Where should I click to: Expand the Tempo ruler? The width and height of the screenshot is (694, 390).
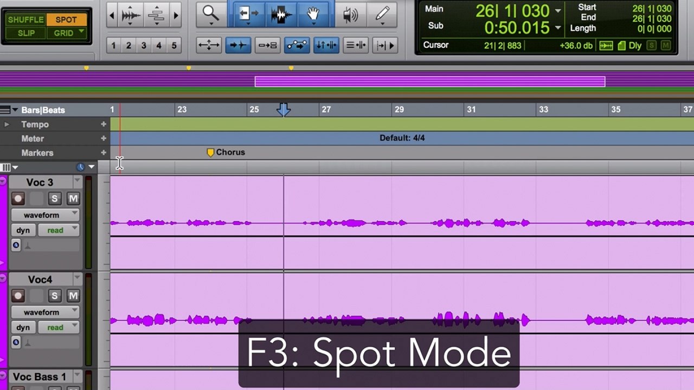tap(7, 125)
